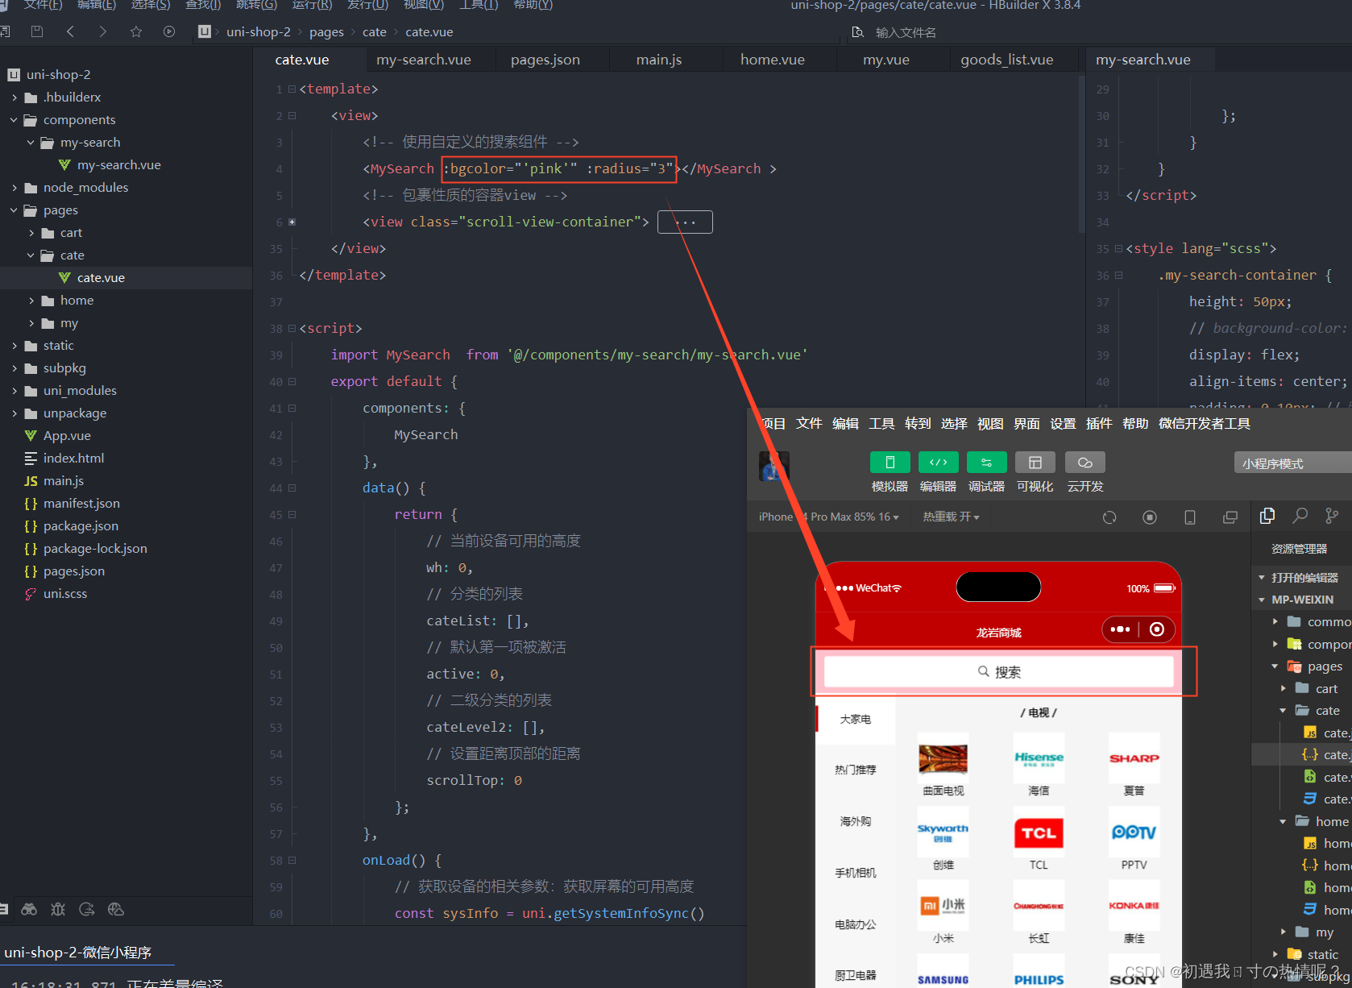The width and height of the screenshot is (1352, 988).
Task: Click the user avatar in WeChat DevTools
Action: (773, 466)
